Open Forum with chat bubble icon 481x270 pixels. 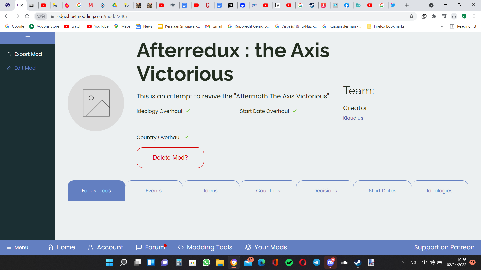pyautogui.click(x=139, y=247)
